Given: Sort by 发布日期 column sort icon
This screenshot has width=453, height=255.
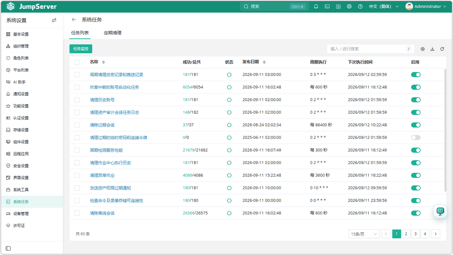Looking at the screenshot, I should pos(264,62).
